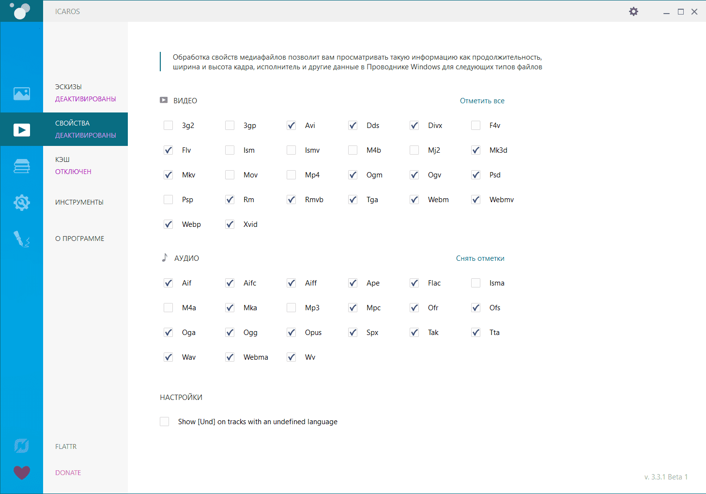Uncheck the Wav checkbox
Viewport: 706px width, 494px height.
click(x=169, y=357)
